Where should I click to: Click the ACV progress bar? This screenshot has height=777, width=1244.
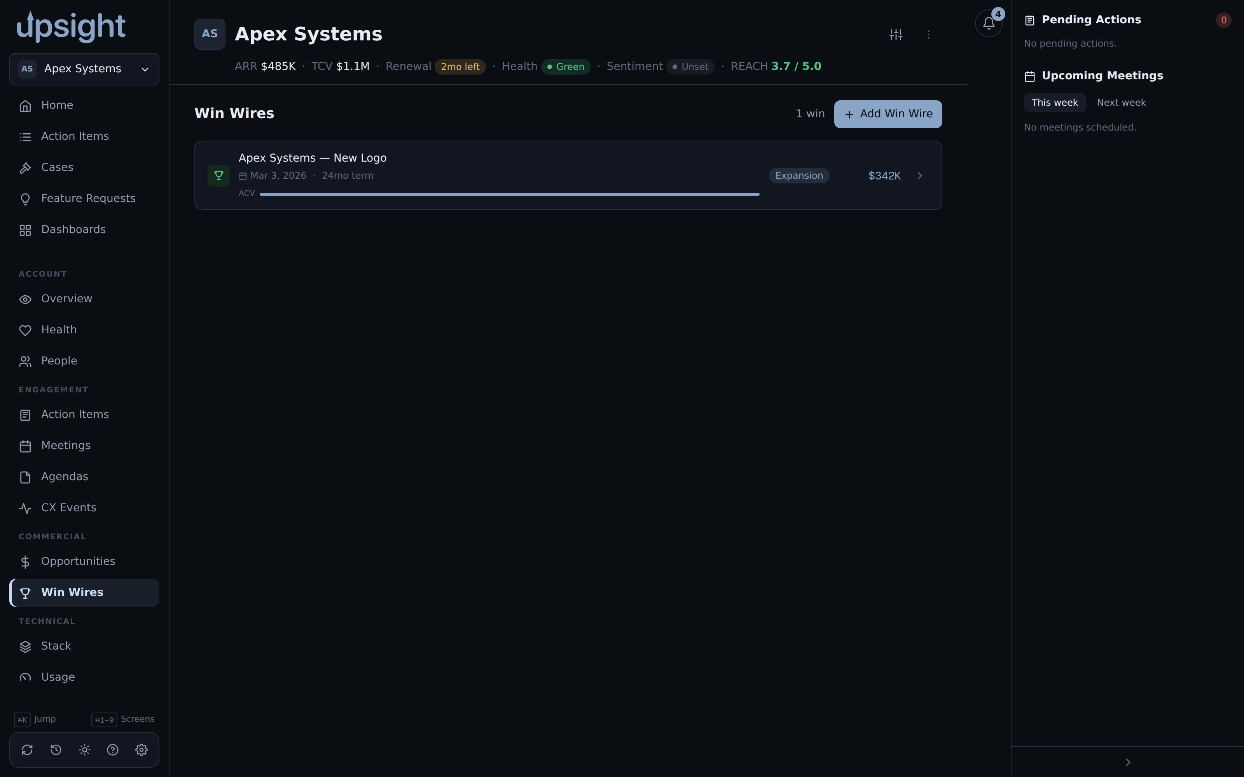509,194
